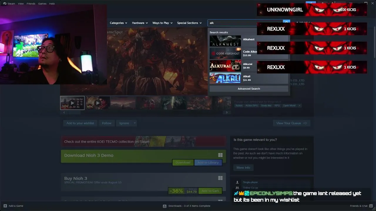
Task: Click the Downloads tray icon
Action: pos(165,206)
